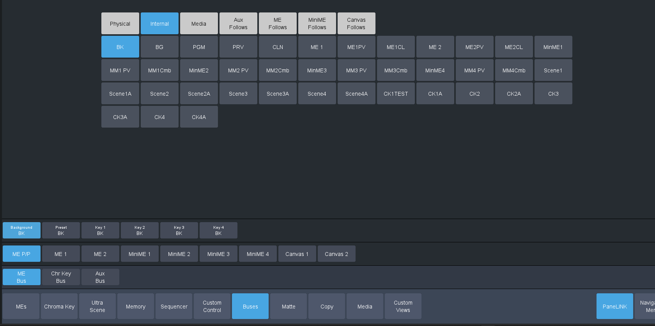Select the Key 1 bus
The height and width of the screenshot is (326, 655).
coord(100,230)
